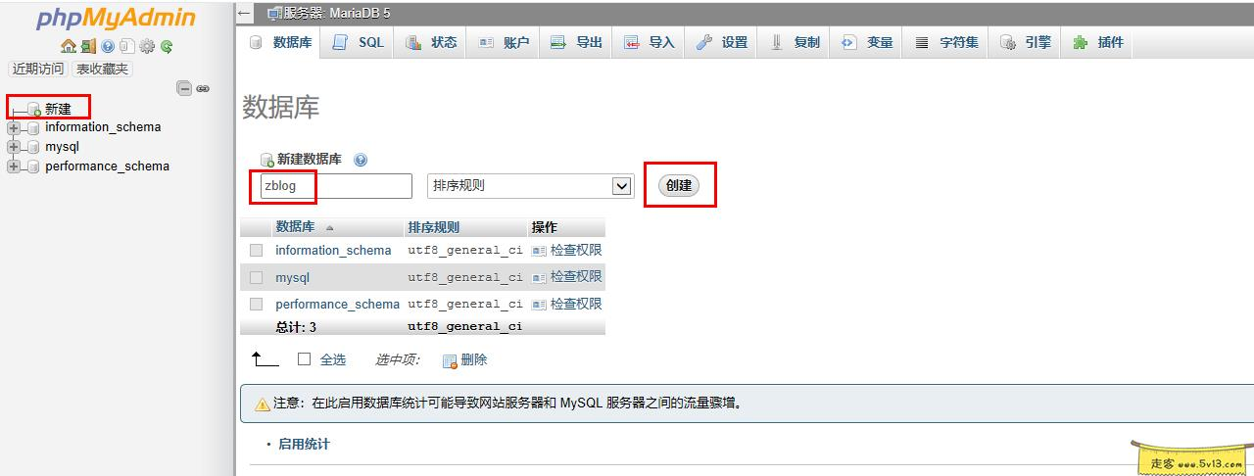The image size is (1254, 476).
Task: Open performance_schema link in the database table
Action: pyautogui.click(x=337, y=305)
